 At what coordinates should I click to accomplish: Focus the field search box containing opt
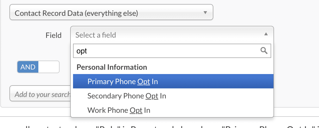pos(166,51)
